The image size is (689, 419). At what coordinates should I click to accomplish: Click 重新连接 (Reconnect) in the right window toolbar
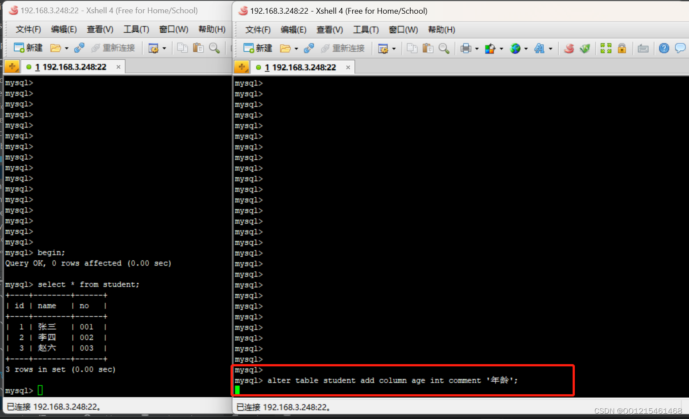tap(343, 48)
